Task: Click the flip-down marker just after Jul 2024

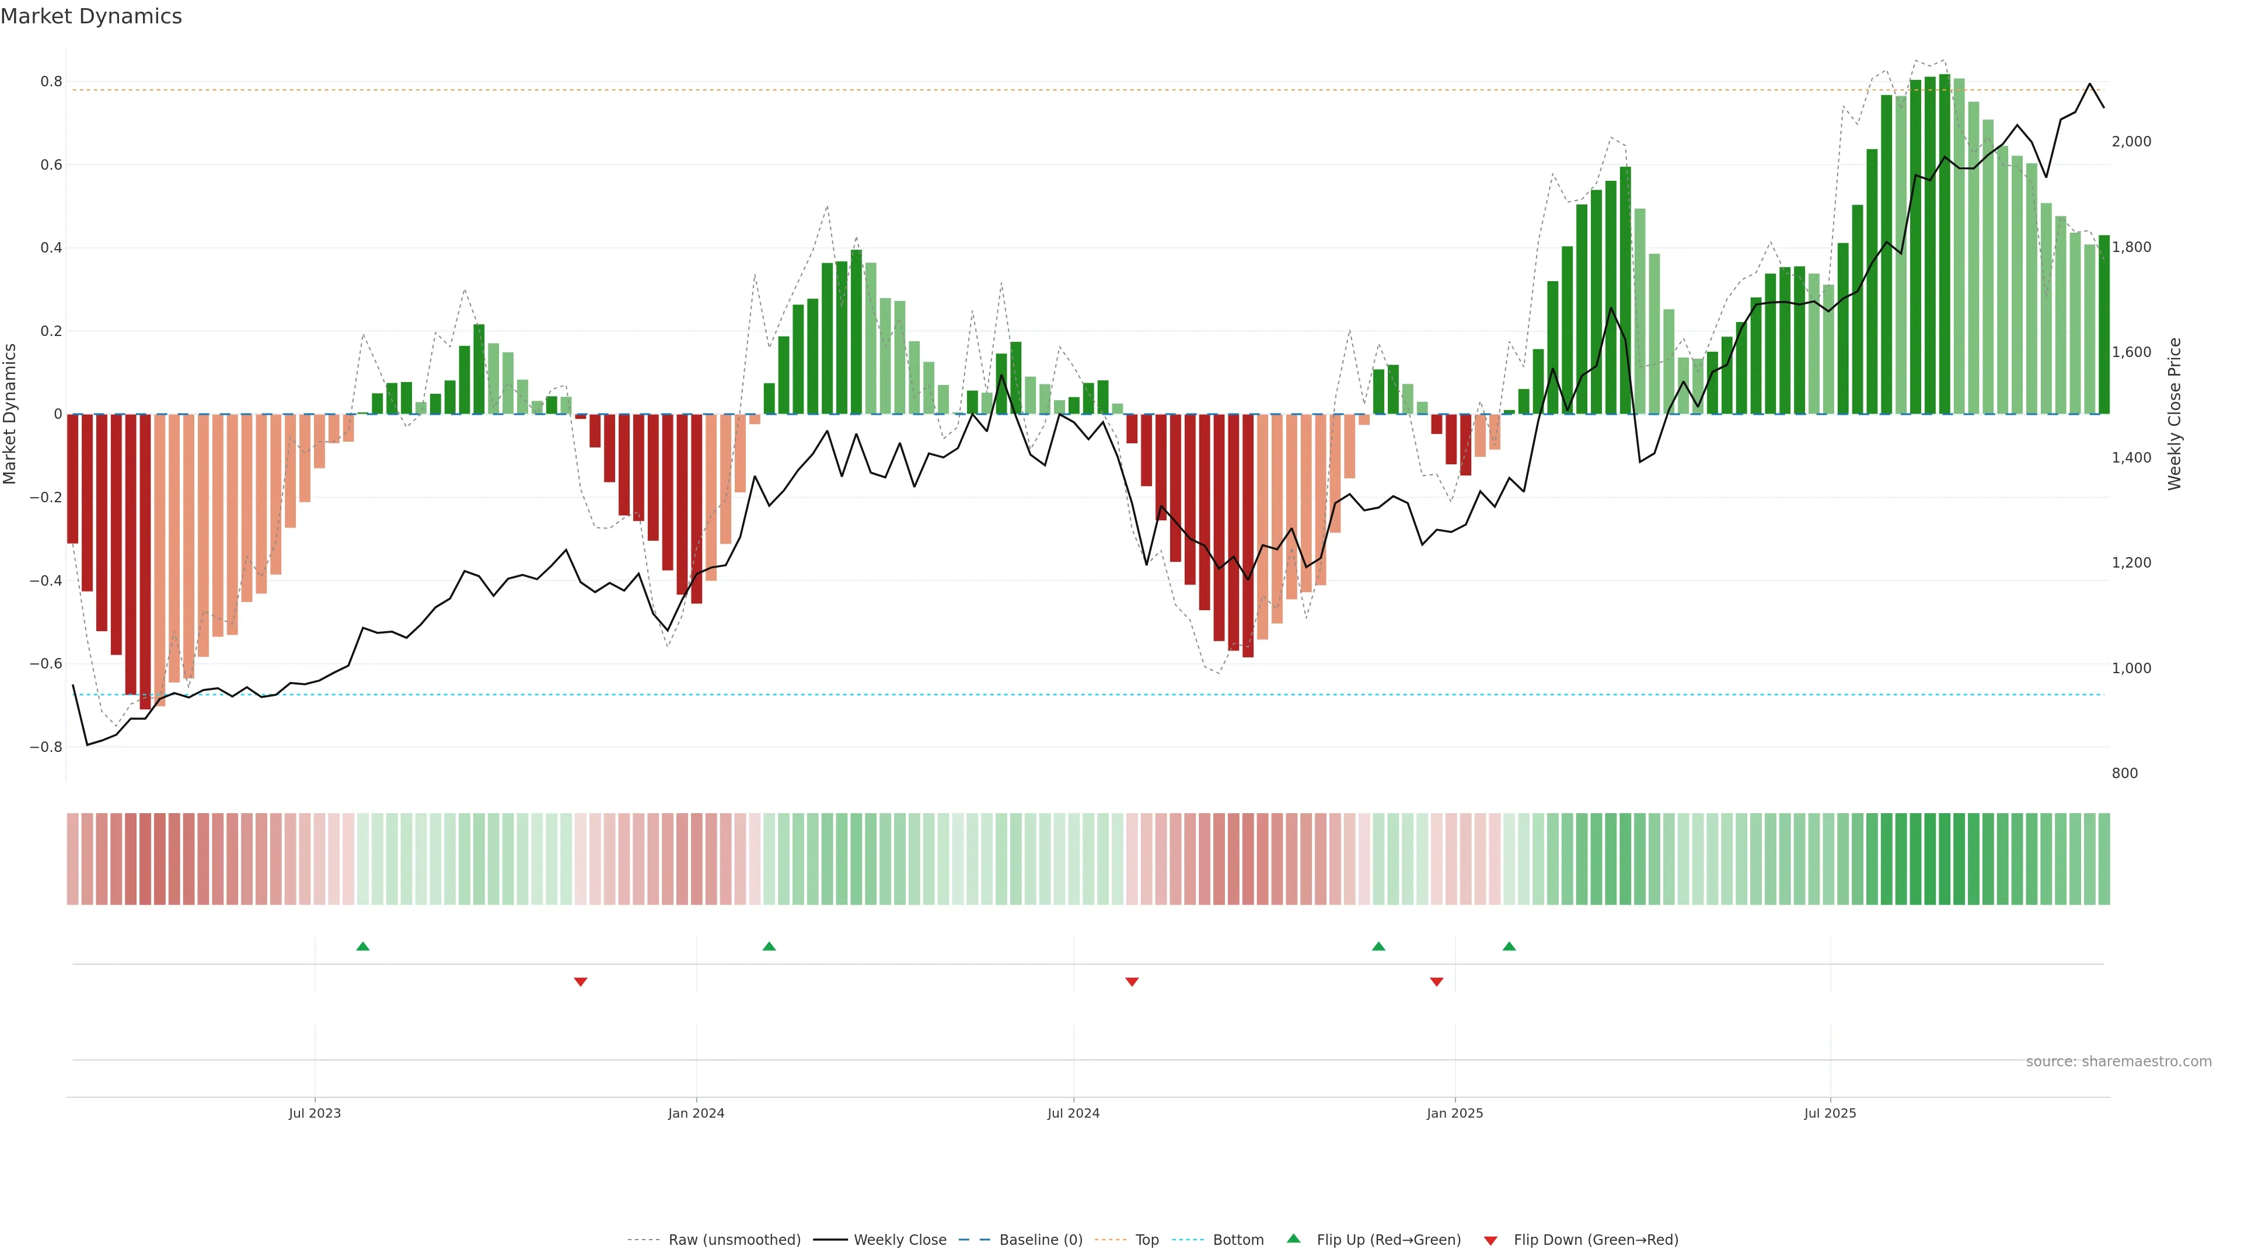Action: (x=1132, y=982)
